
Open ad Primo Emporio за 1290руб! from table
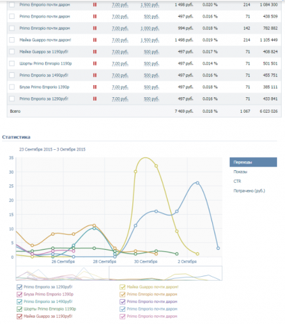[x=44, y=99]
